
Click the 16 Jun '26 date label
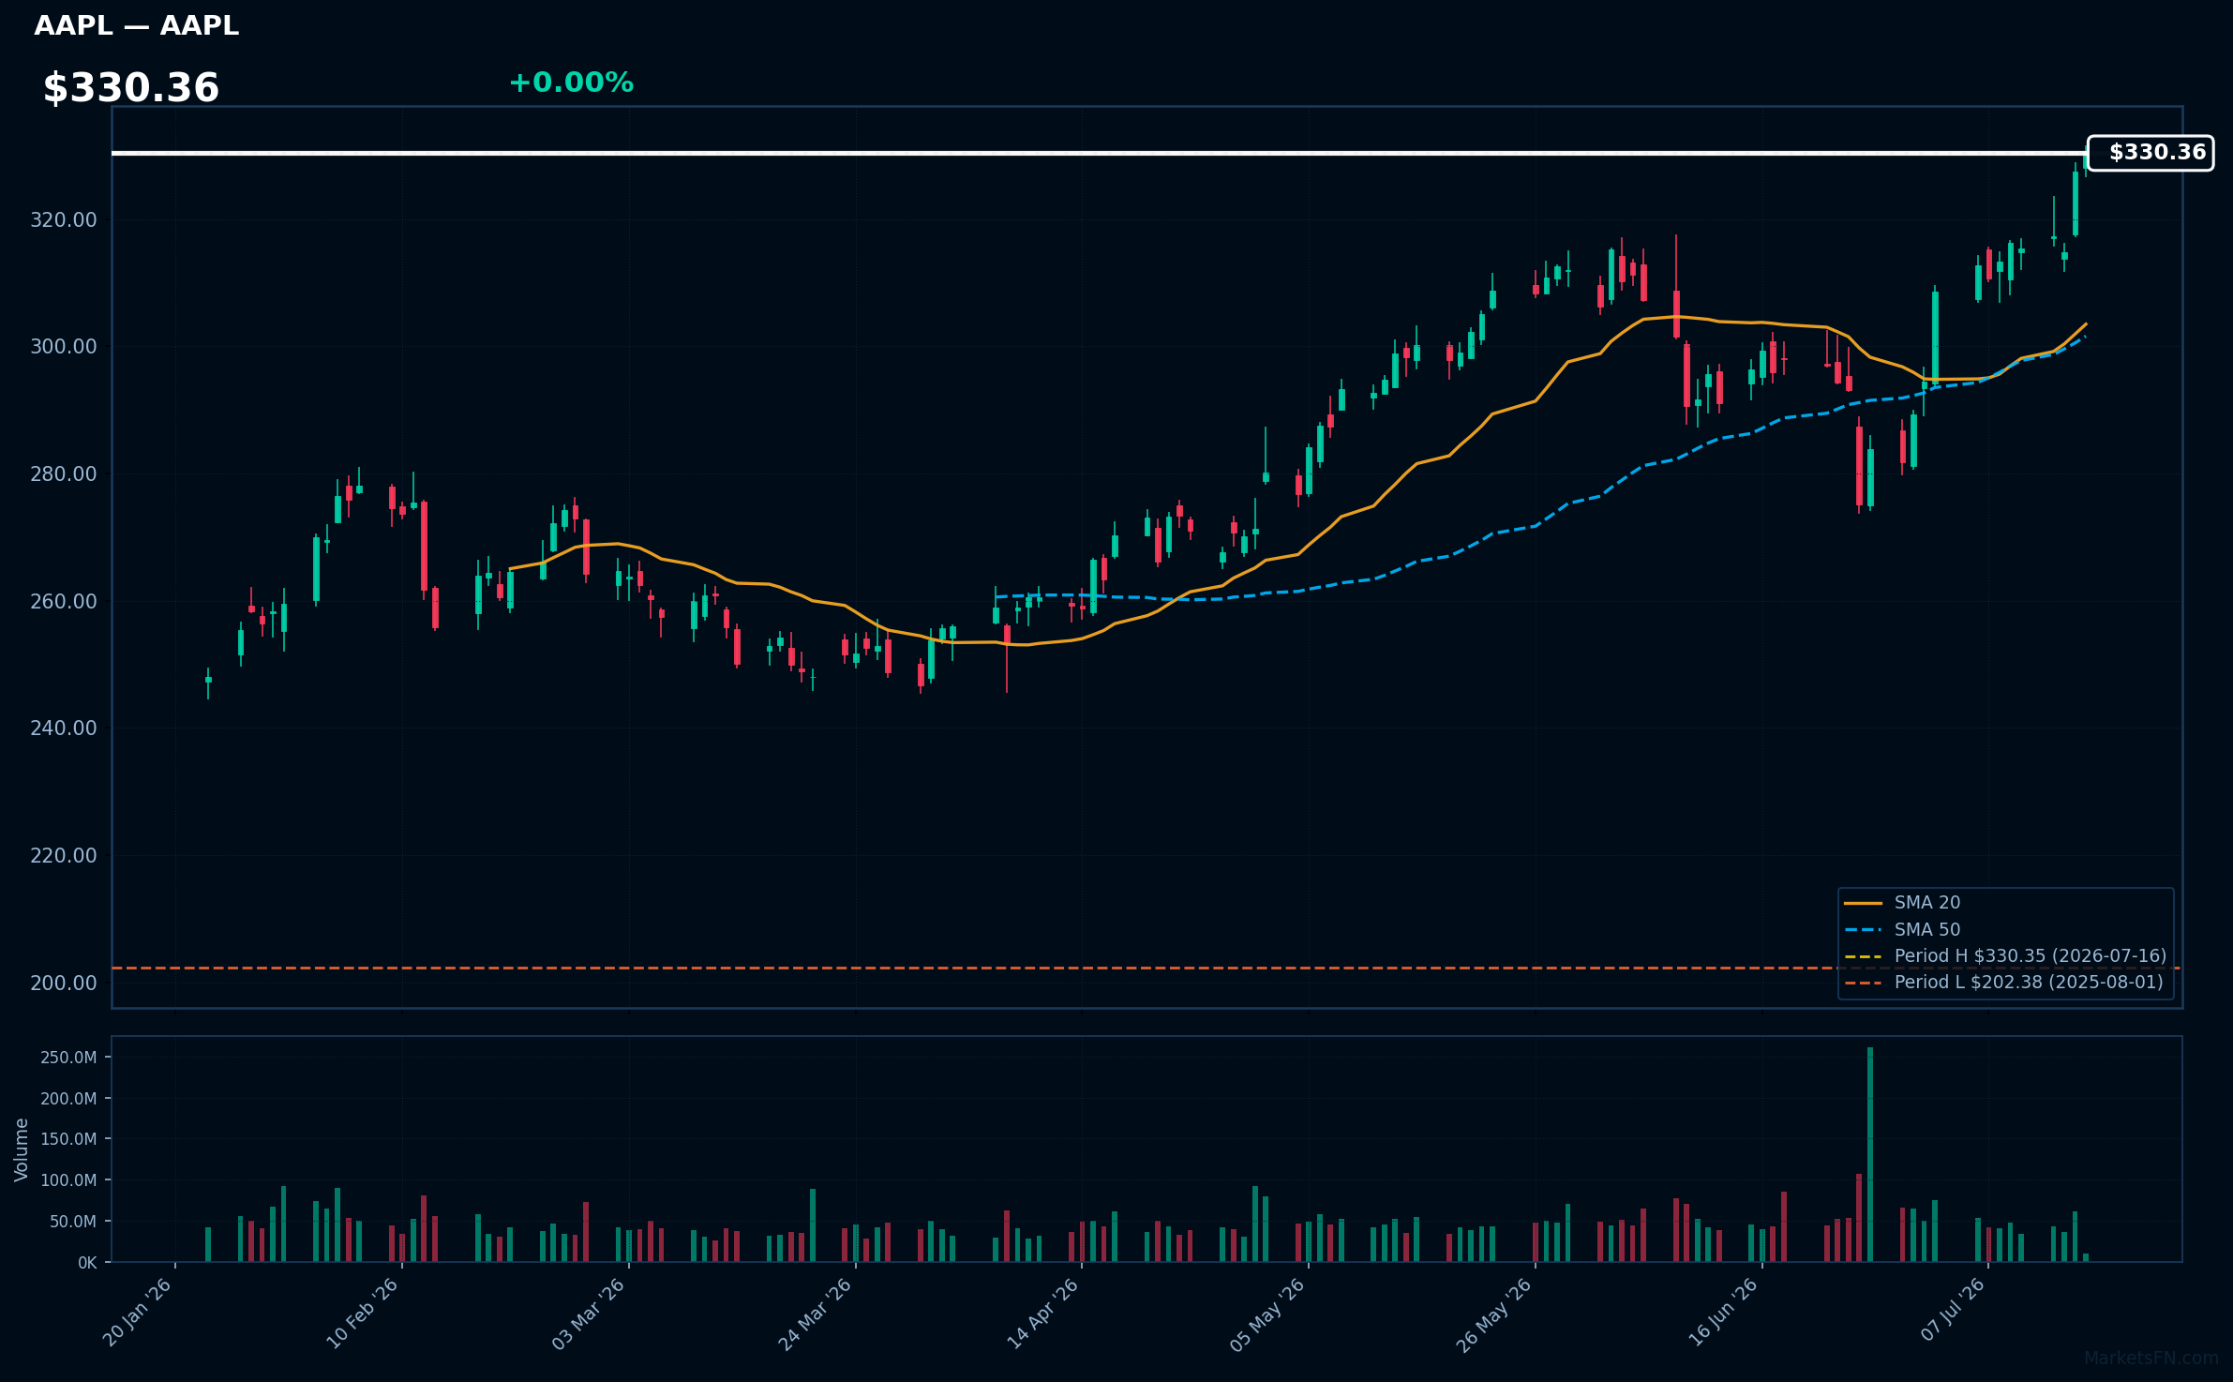pyautogui.click(x=1723, y=1313)
